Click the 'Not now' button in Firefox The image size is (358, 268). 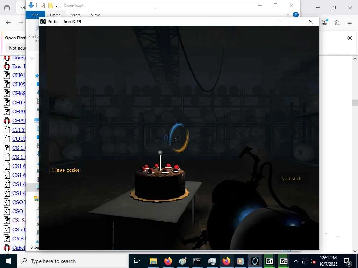(x=17, y=48)
